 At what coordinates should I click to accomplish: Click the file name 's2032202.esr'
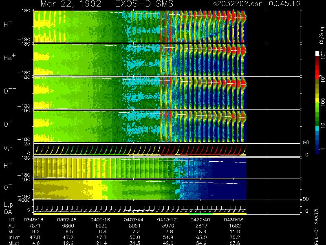(237, 4)
